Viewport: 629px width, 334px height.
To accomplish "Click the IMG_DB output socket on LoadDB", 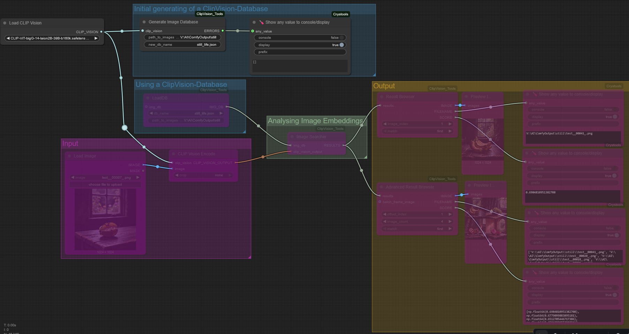I will [227, 107].
